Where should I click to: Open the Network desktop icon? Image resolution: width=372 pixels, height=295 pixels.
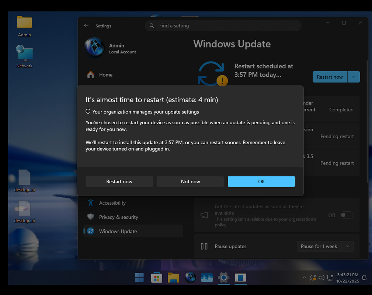(24, 56)
